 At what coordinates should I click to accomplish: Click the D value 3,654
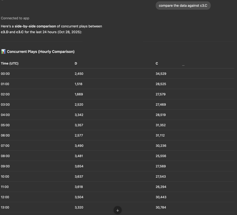click(x=79, y=166)
